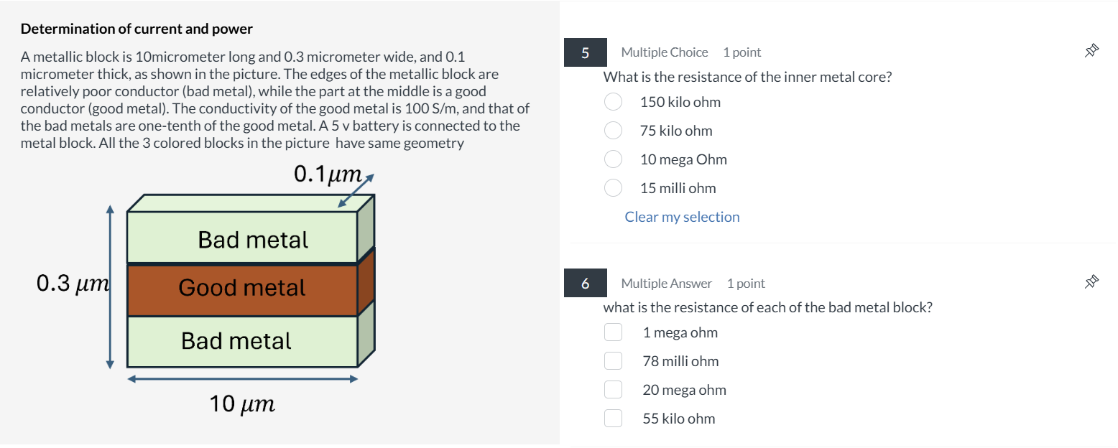Click the question 6 number badge
Image resolution: width=1118 pixels, height=448 pixels.
[586, 282]
